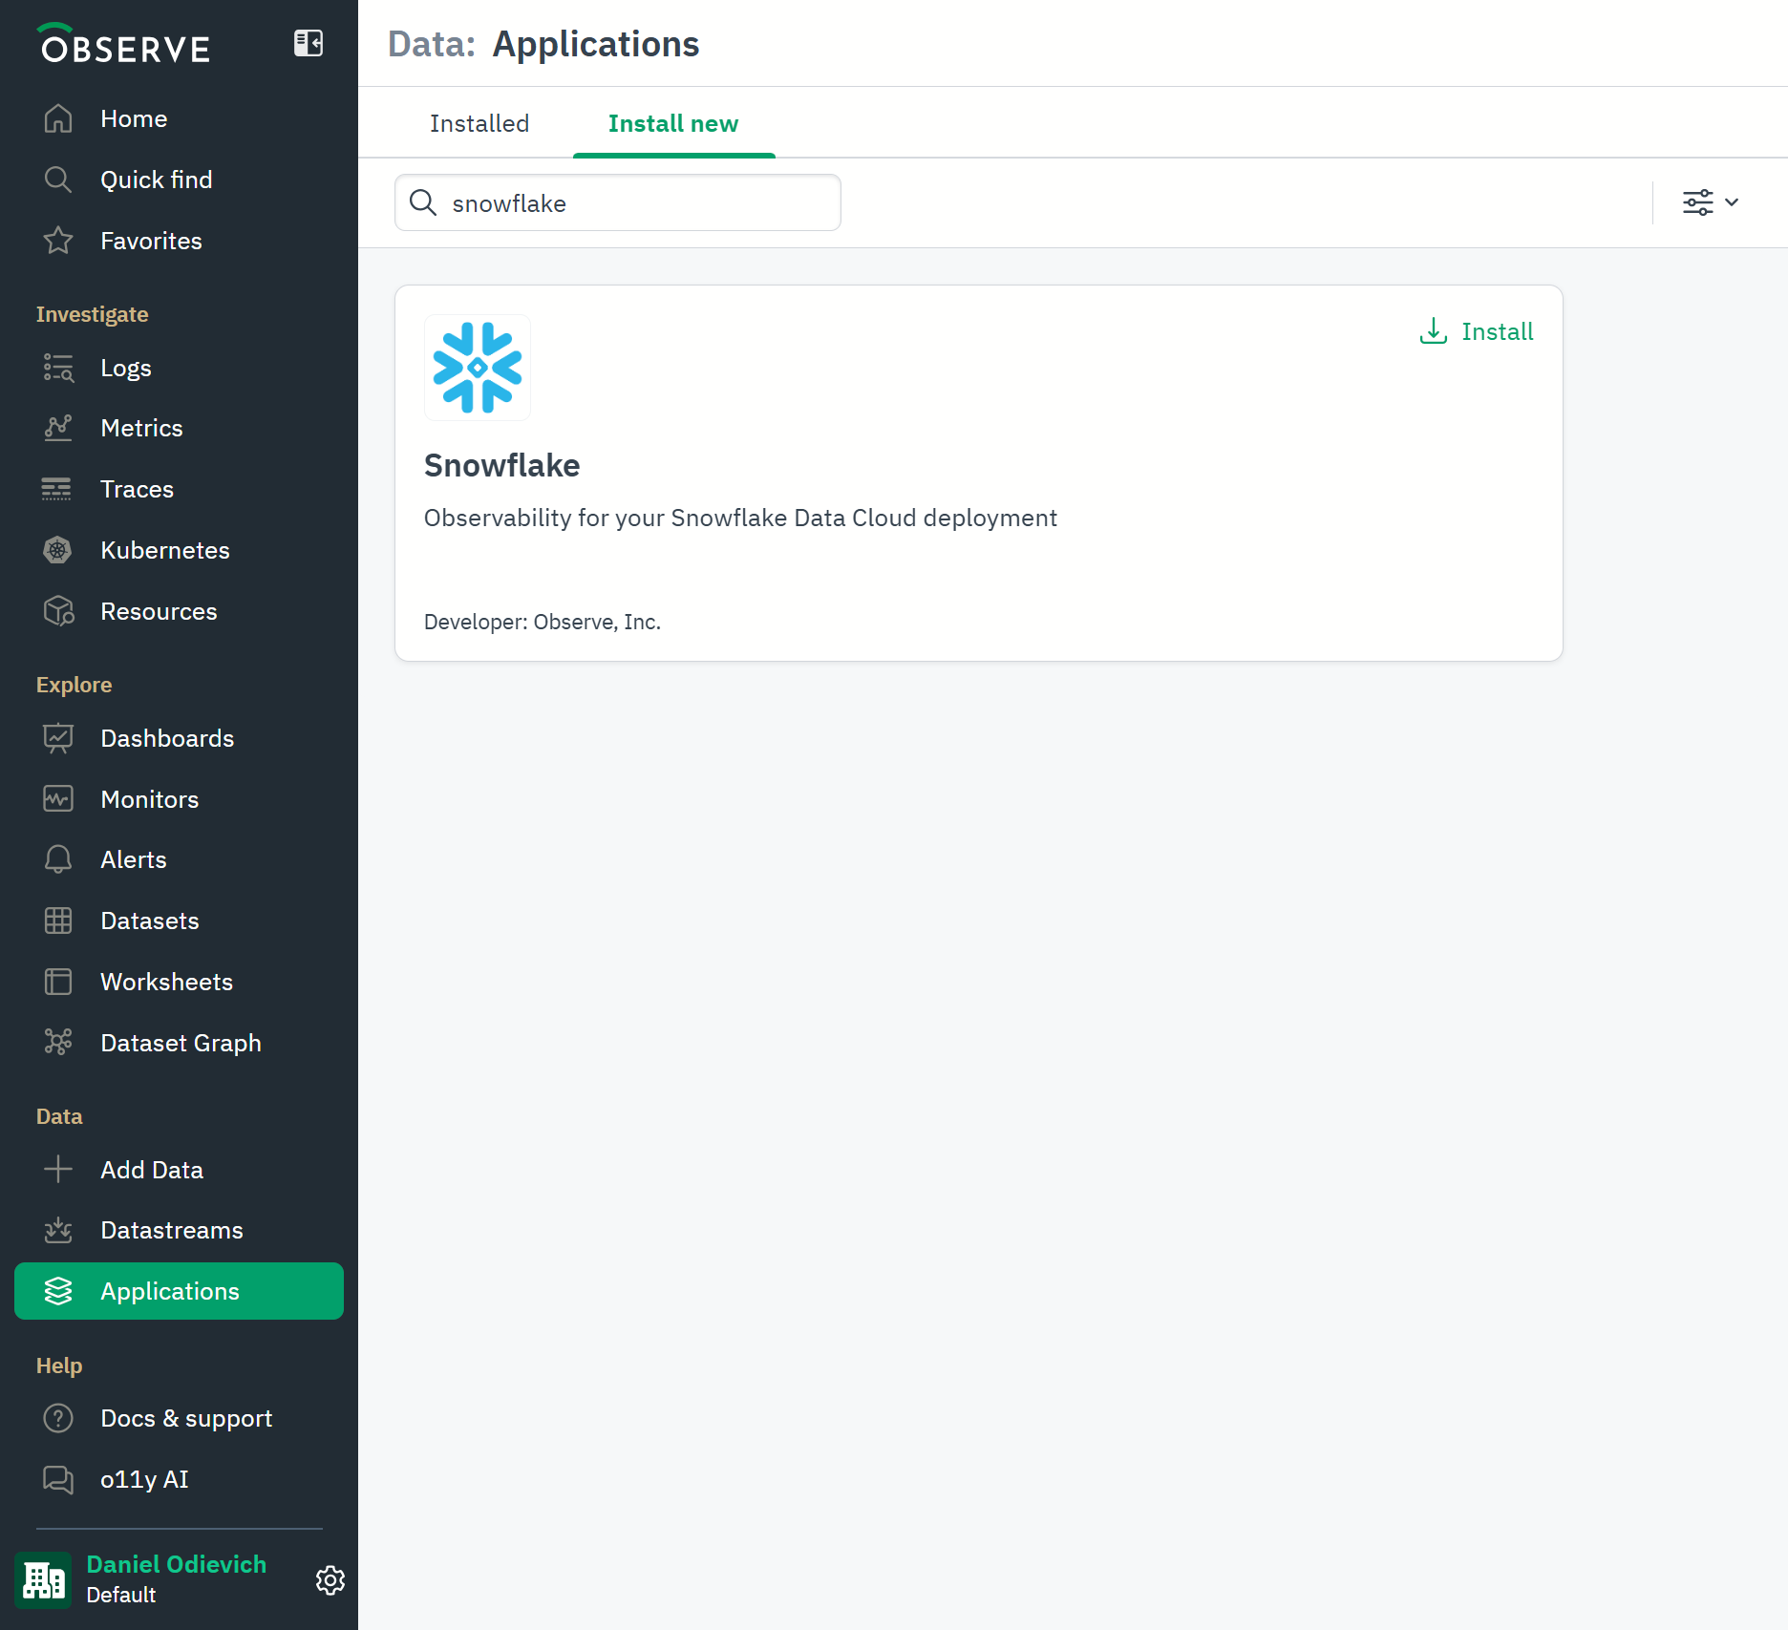Image resolution: width=1788 pixels, height=1630 pixels.
Task: Open the Home icon in sidebar
Action: 58,118
